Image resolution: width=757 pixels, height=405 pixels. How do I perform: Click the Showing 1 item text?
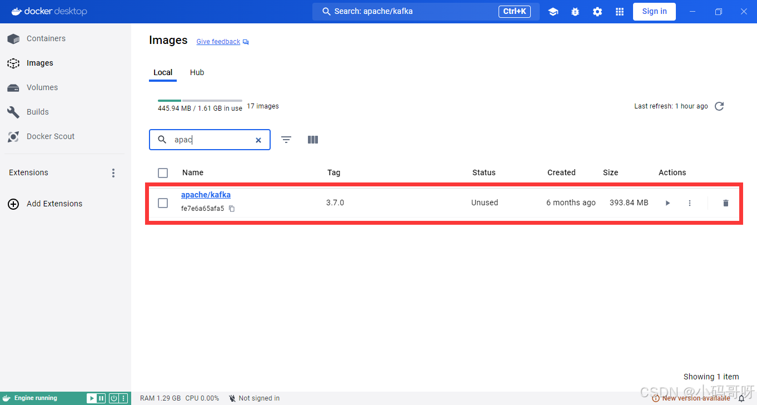click(711, 377)
